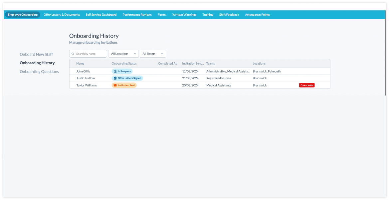Screen dimensions: 389x200
Task: Open the Onboarding Questions sidebar link
Action: [x=39, y=72]
